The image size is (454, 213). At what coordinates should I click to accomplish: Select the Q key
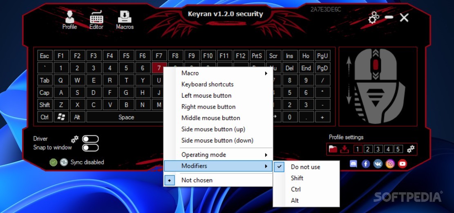click(61, 80)
